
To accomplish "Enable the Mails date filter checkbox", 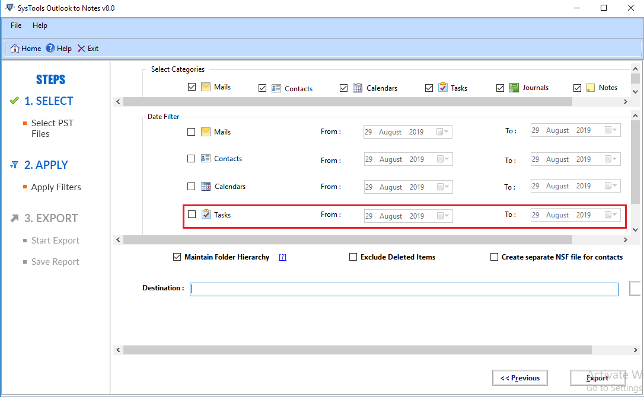I will (x=192, y=132).
